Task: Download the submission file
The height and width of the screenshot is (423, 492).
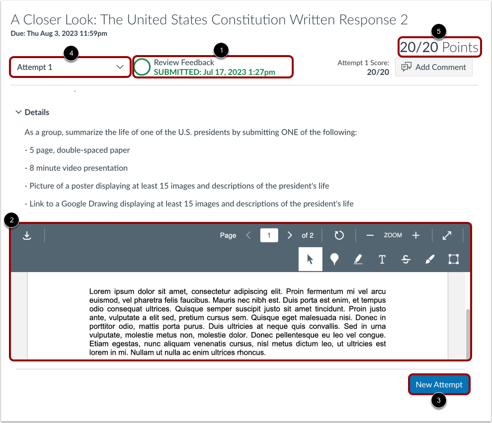Action: (x=27, y=235)
